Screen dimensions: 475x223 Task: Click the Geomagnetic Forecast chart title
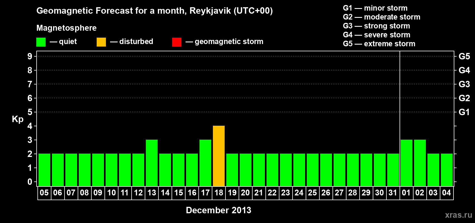(x=155, y=11)
